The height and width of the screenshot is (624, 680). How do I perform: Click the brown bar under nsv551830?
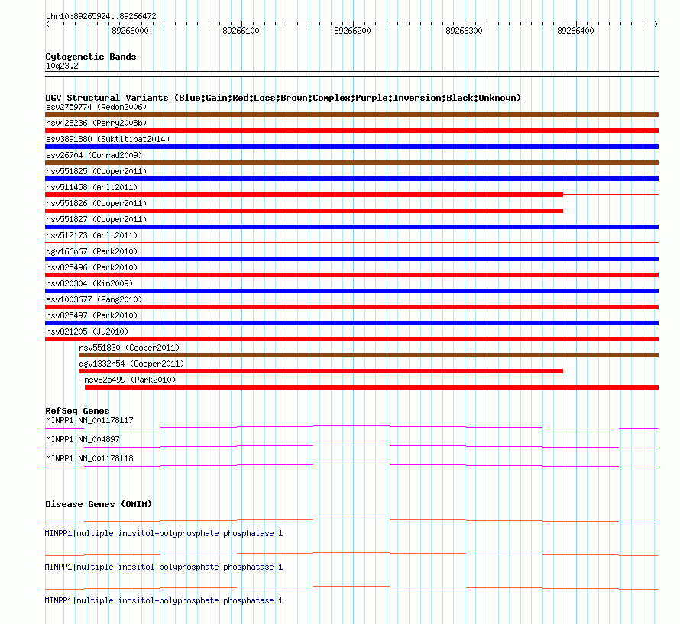click(369, 355)
